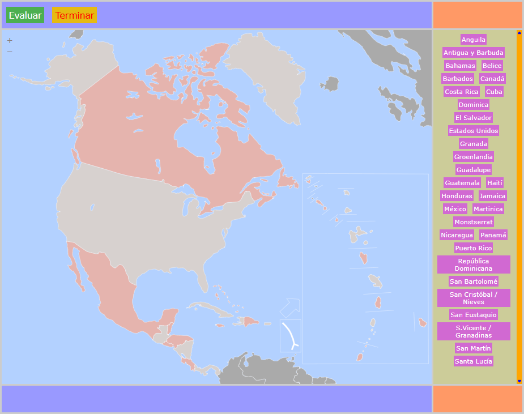Click the orange scrollbar beside country list

point(519,204)
